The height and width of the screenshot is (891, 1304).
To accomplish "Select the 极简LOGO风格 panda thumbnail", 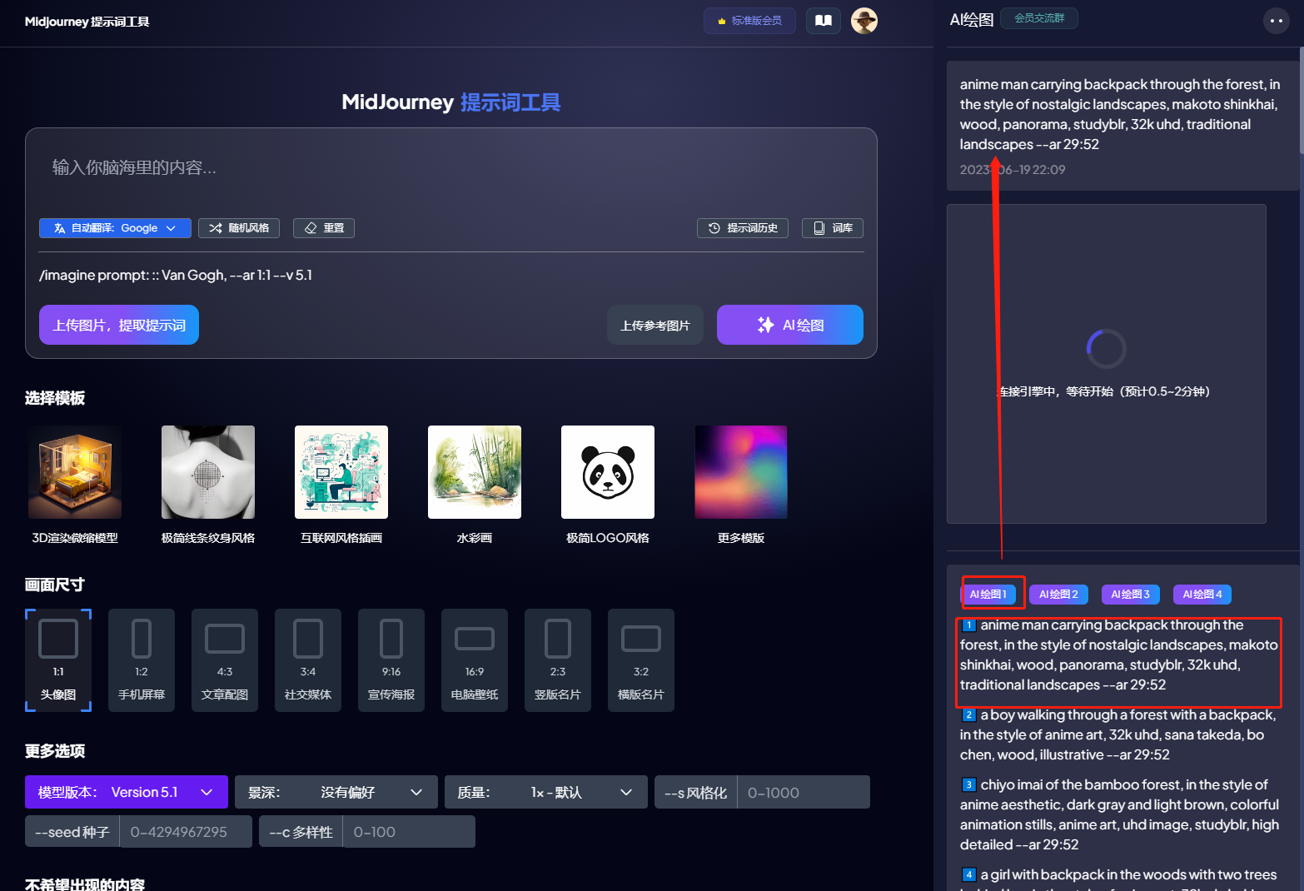I will tap(608, 472).
